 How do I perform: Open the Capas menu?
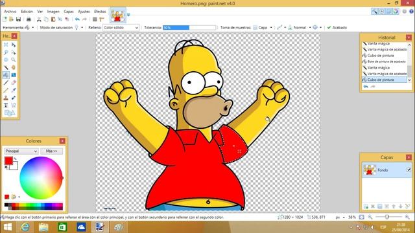69,12
